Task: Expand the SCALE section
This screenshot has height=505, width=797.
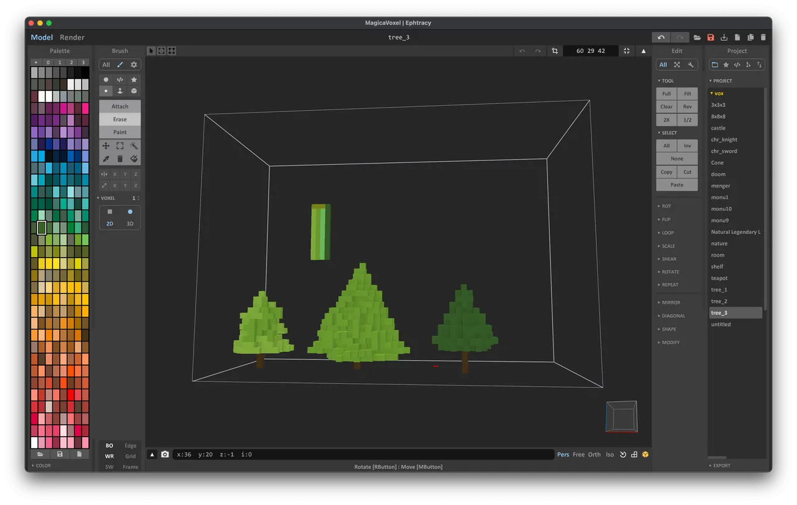Action: point(667,246)
